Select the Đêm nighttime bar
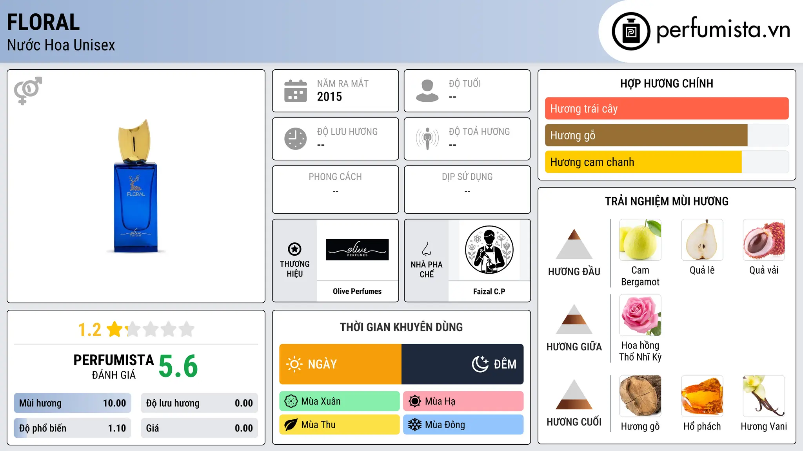This screenshot has width=803, height=451. pyautogui.click(x=463, y=364)
